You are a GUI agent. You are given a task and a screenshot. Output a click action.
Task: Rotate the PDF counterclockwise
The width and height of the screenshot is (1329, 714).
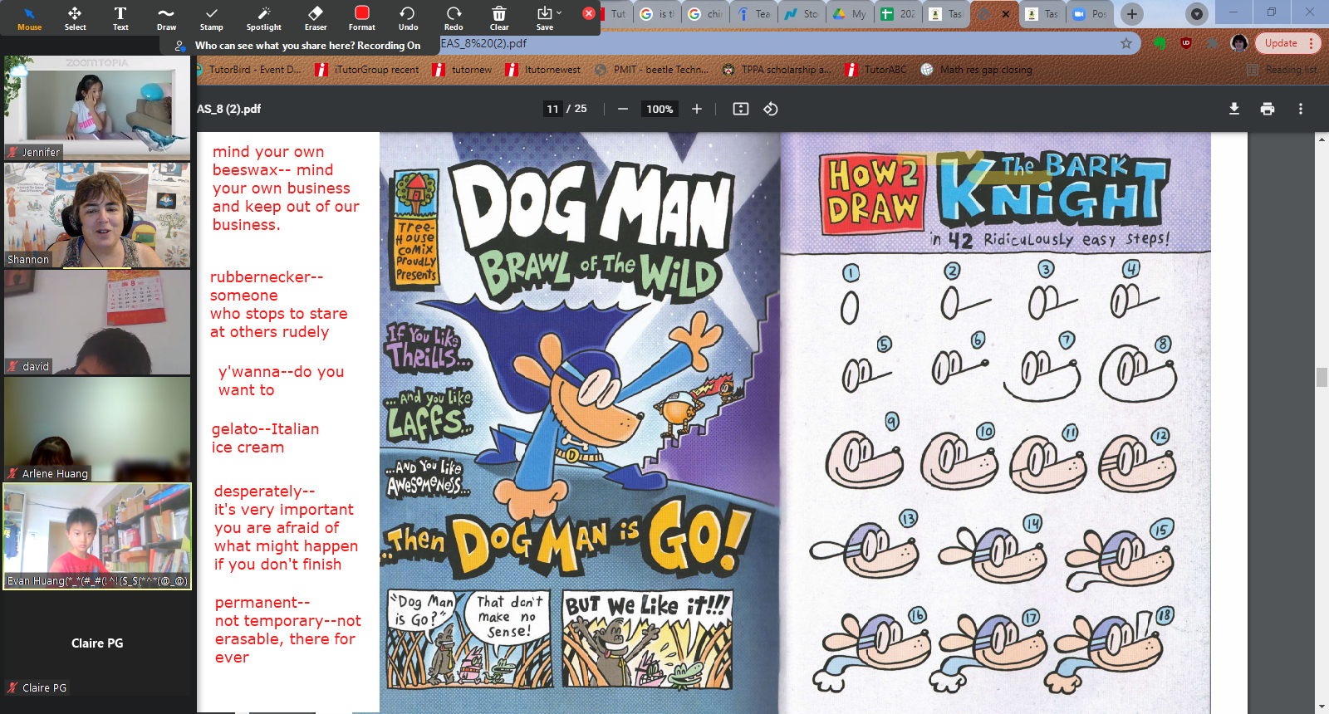pyautogui.click(x=771, y=109)
